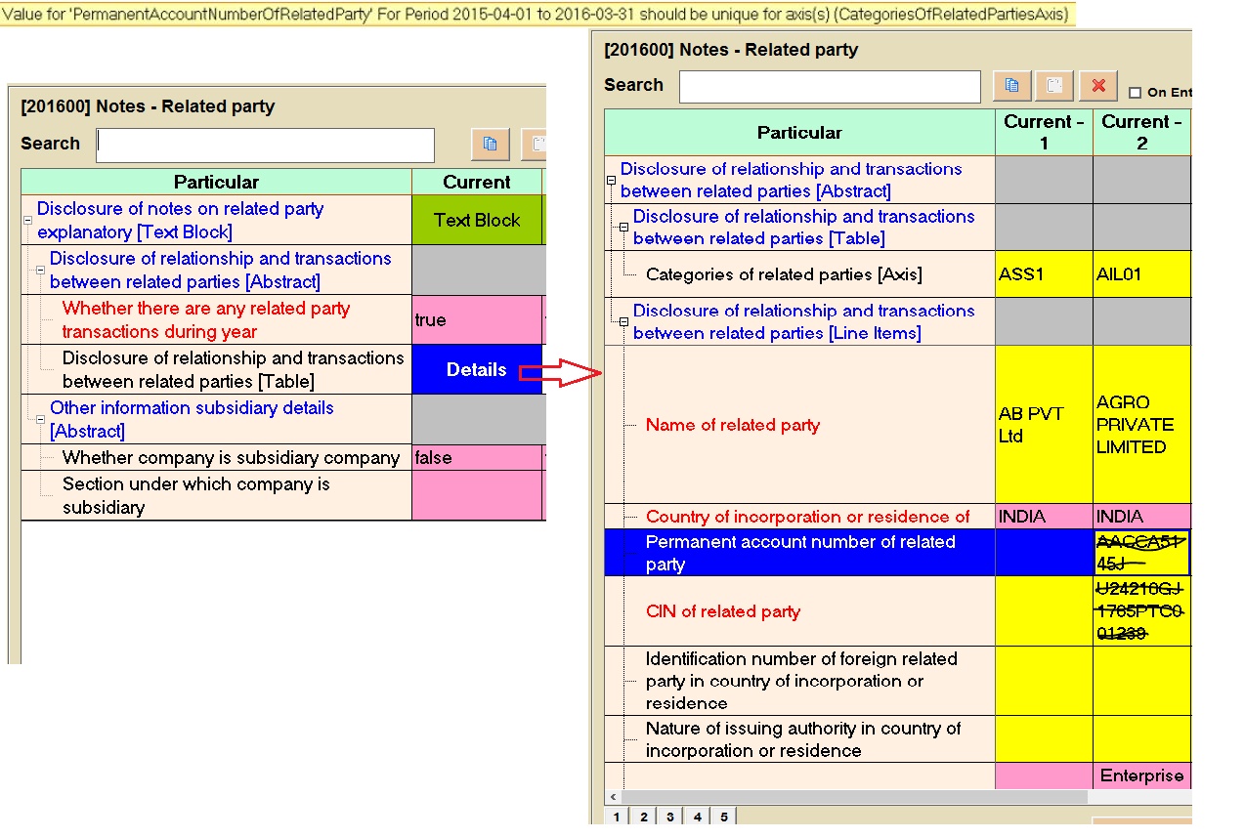1245x838 pixels.
Task: Collapse the Line Items tree node
Action: pyautogui.click(x=623, y=322)
